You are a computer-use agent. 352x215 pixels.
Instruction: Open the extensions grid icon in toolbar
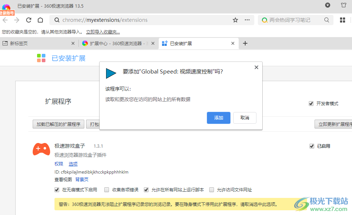tap(343, 20)
